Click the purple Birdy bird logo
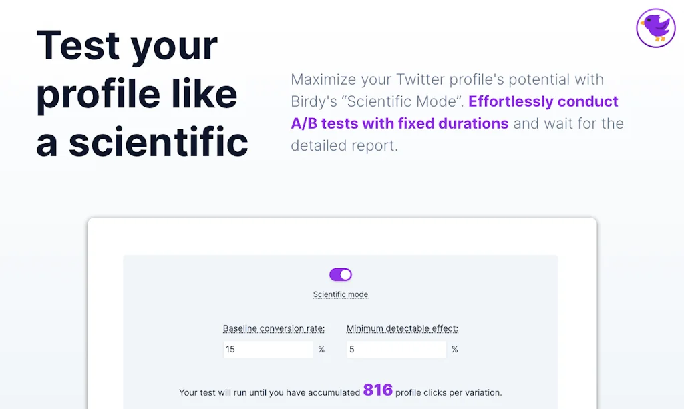Image resolution: width=684 pixels, height=409 pixels. pos(656,28)
